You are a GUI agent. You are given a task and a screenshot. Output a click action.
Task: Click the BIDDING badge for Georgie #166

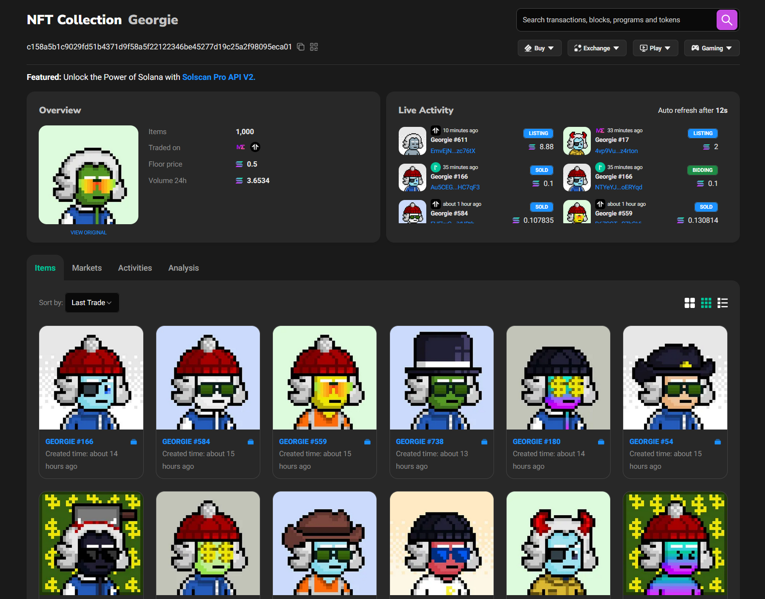pos(703,170)
